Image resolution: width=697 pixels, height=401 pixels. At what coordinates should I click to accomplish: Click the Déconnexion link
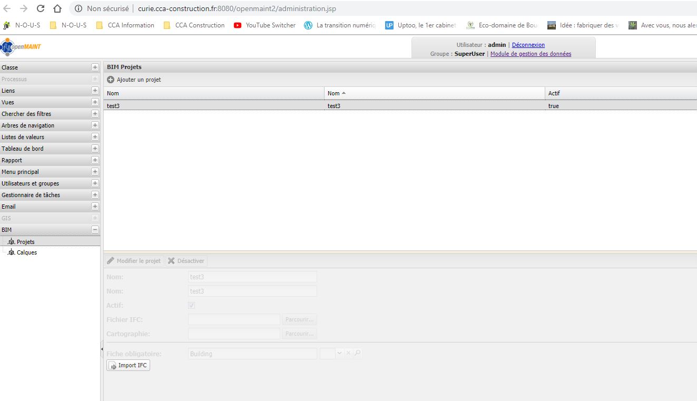click(528, 45)
